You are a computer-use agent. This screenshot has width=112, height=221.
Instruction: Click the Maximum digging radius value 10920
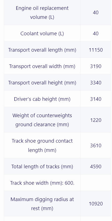click(x=96, y=204)
